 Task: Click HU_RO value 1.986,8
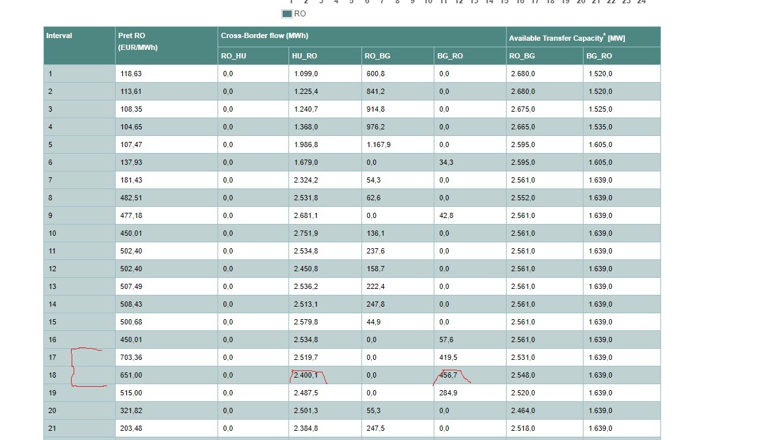[x=306, y=144]
